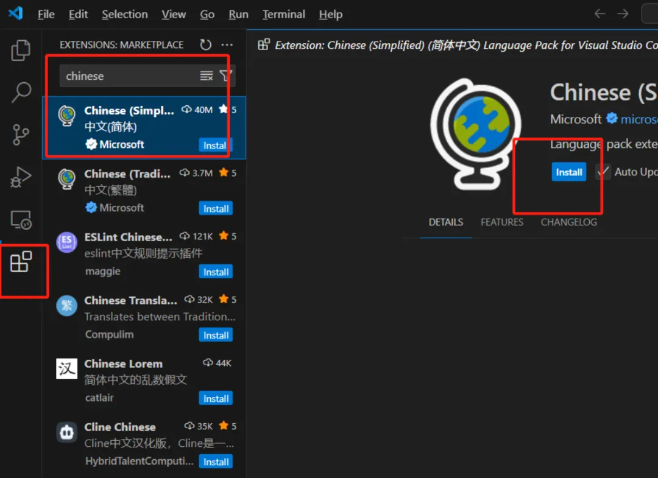This screenshot has height=478, width=658.
Task: Toggle the Auto Update checkbox
Action: pos(603,172)
